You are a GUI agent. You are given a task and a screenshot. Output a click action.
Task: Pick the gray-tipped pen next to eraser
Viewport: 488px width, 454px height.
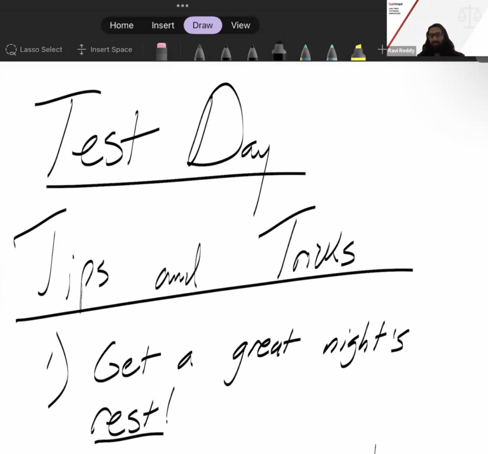coord(199,52)
